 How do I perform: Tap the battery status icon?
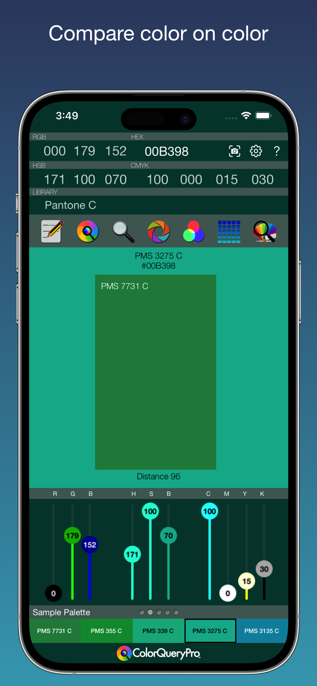(263, 116)
